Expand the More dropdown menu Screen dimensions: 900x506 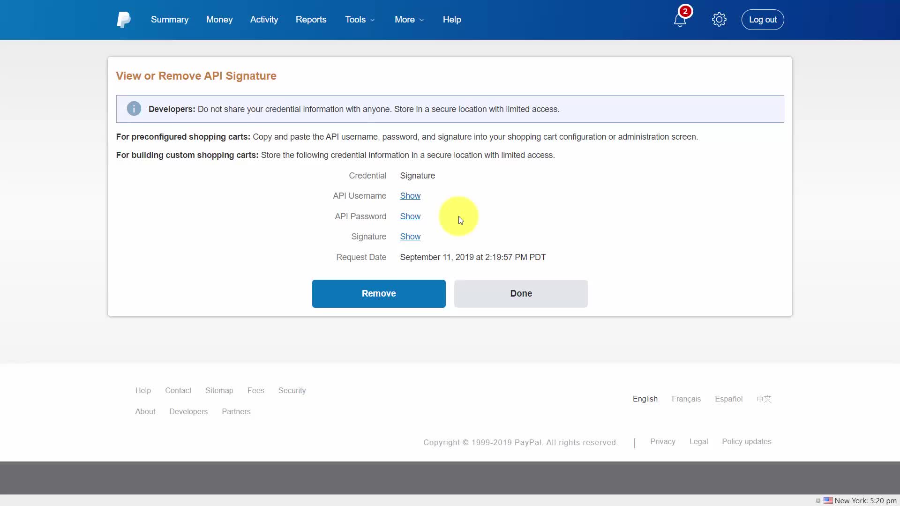coord(409,20)
